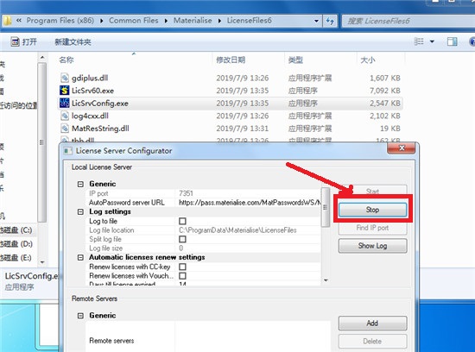475x352 pixels.
Task: Open the address bar history dropdown
Action: 316,21
